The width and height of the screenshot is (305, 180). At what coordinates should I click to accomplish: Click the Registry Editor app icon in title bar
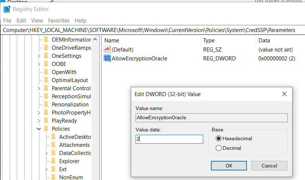7,9
